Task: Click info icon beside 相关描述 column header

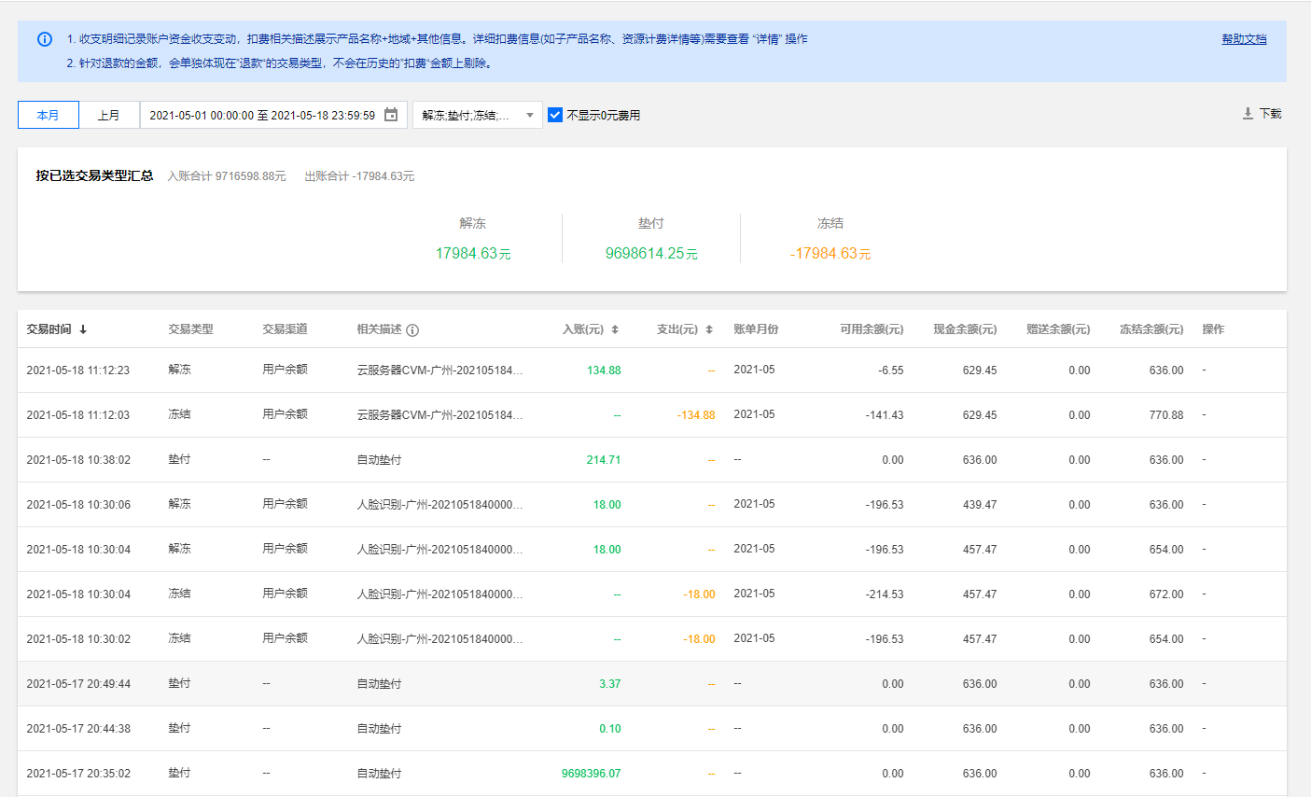Action: 412,329
